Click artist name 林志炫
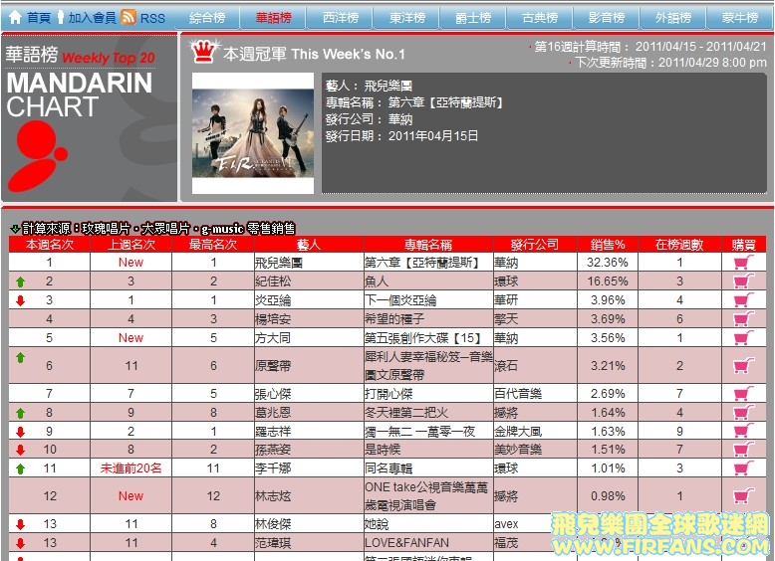 [272, 496]
